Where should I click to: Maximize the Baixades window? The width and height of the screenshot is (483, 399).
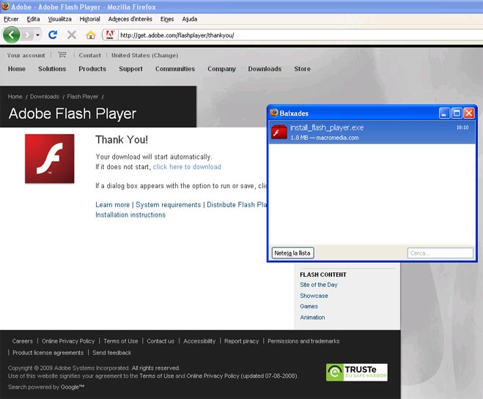pyautogui.click(x=457, y=113)
